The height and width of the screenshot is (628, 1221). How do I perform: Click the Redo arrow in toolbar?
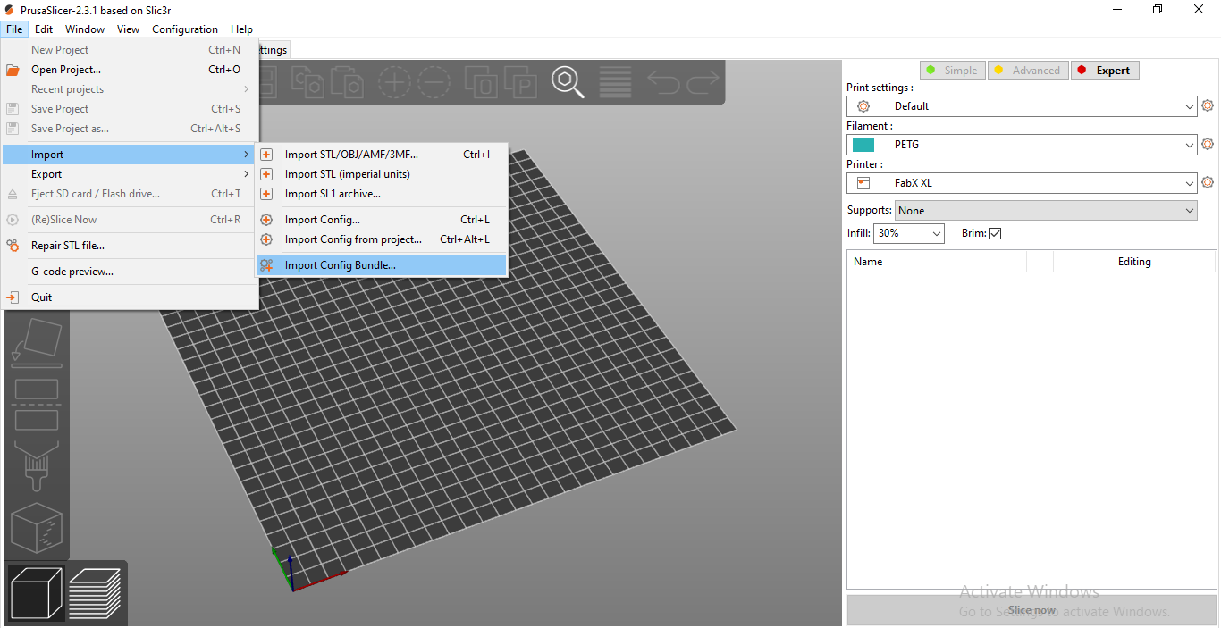703,82
